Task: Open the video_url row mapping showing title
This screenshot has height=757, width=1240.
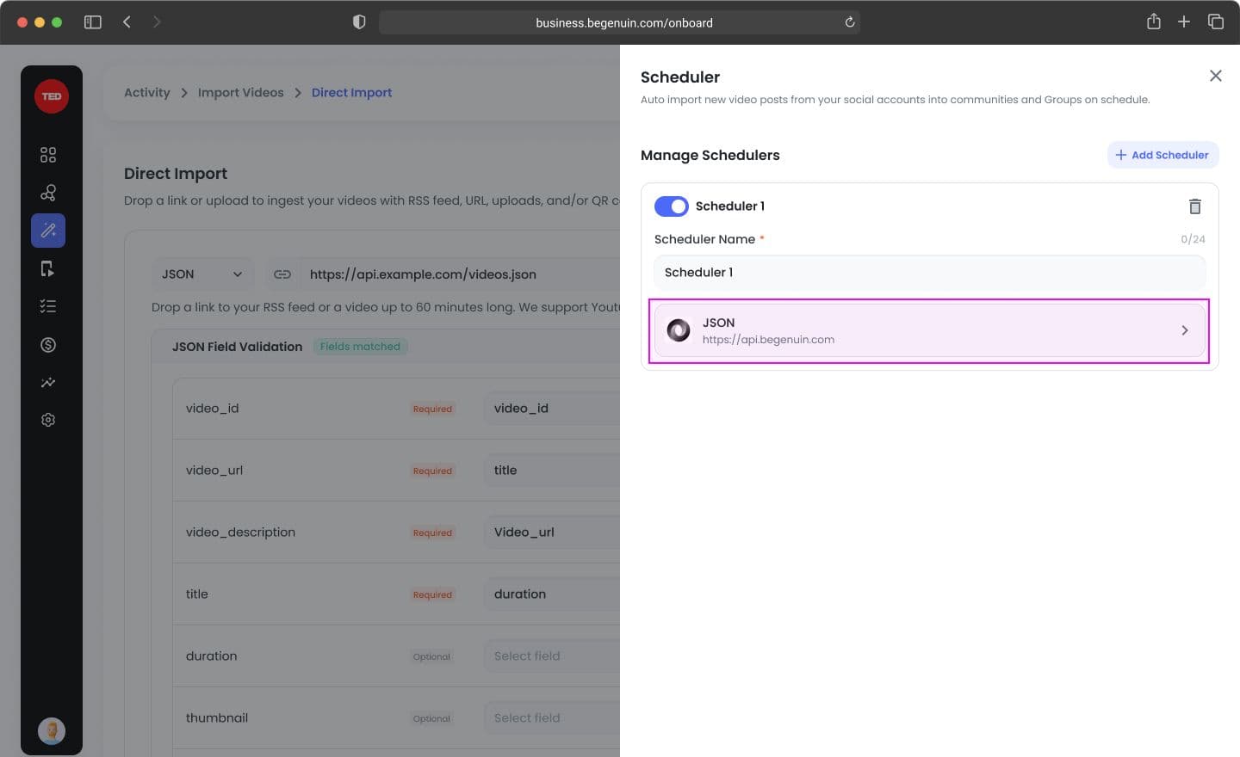Action: point(552,471)
